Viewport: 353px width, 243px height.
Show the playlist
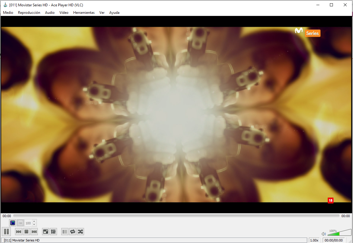pos(65,232)
